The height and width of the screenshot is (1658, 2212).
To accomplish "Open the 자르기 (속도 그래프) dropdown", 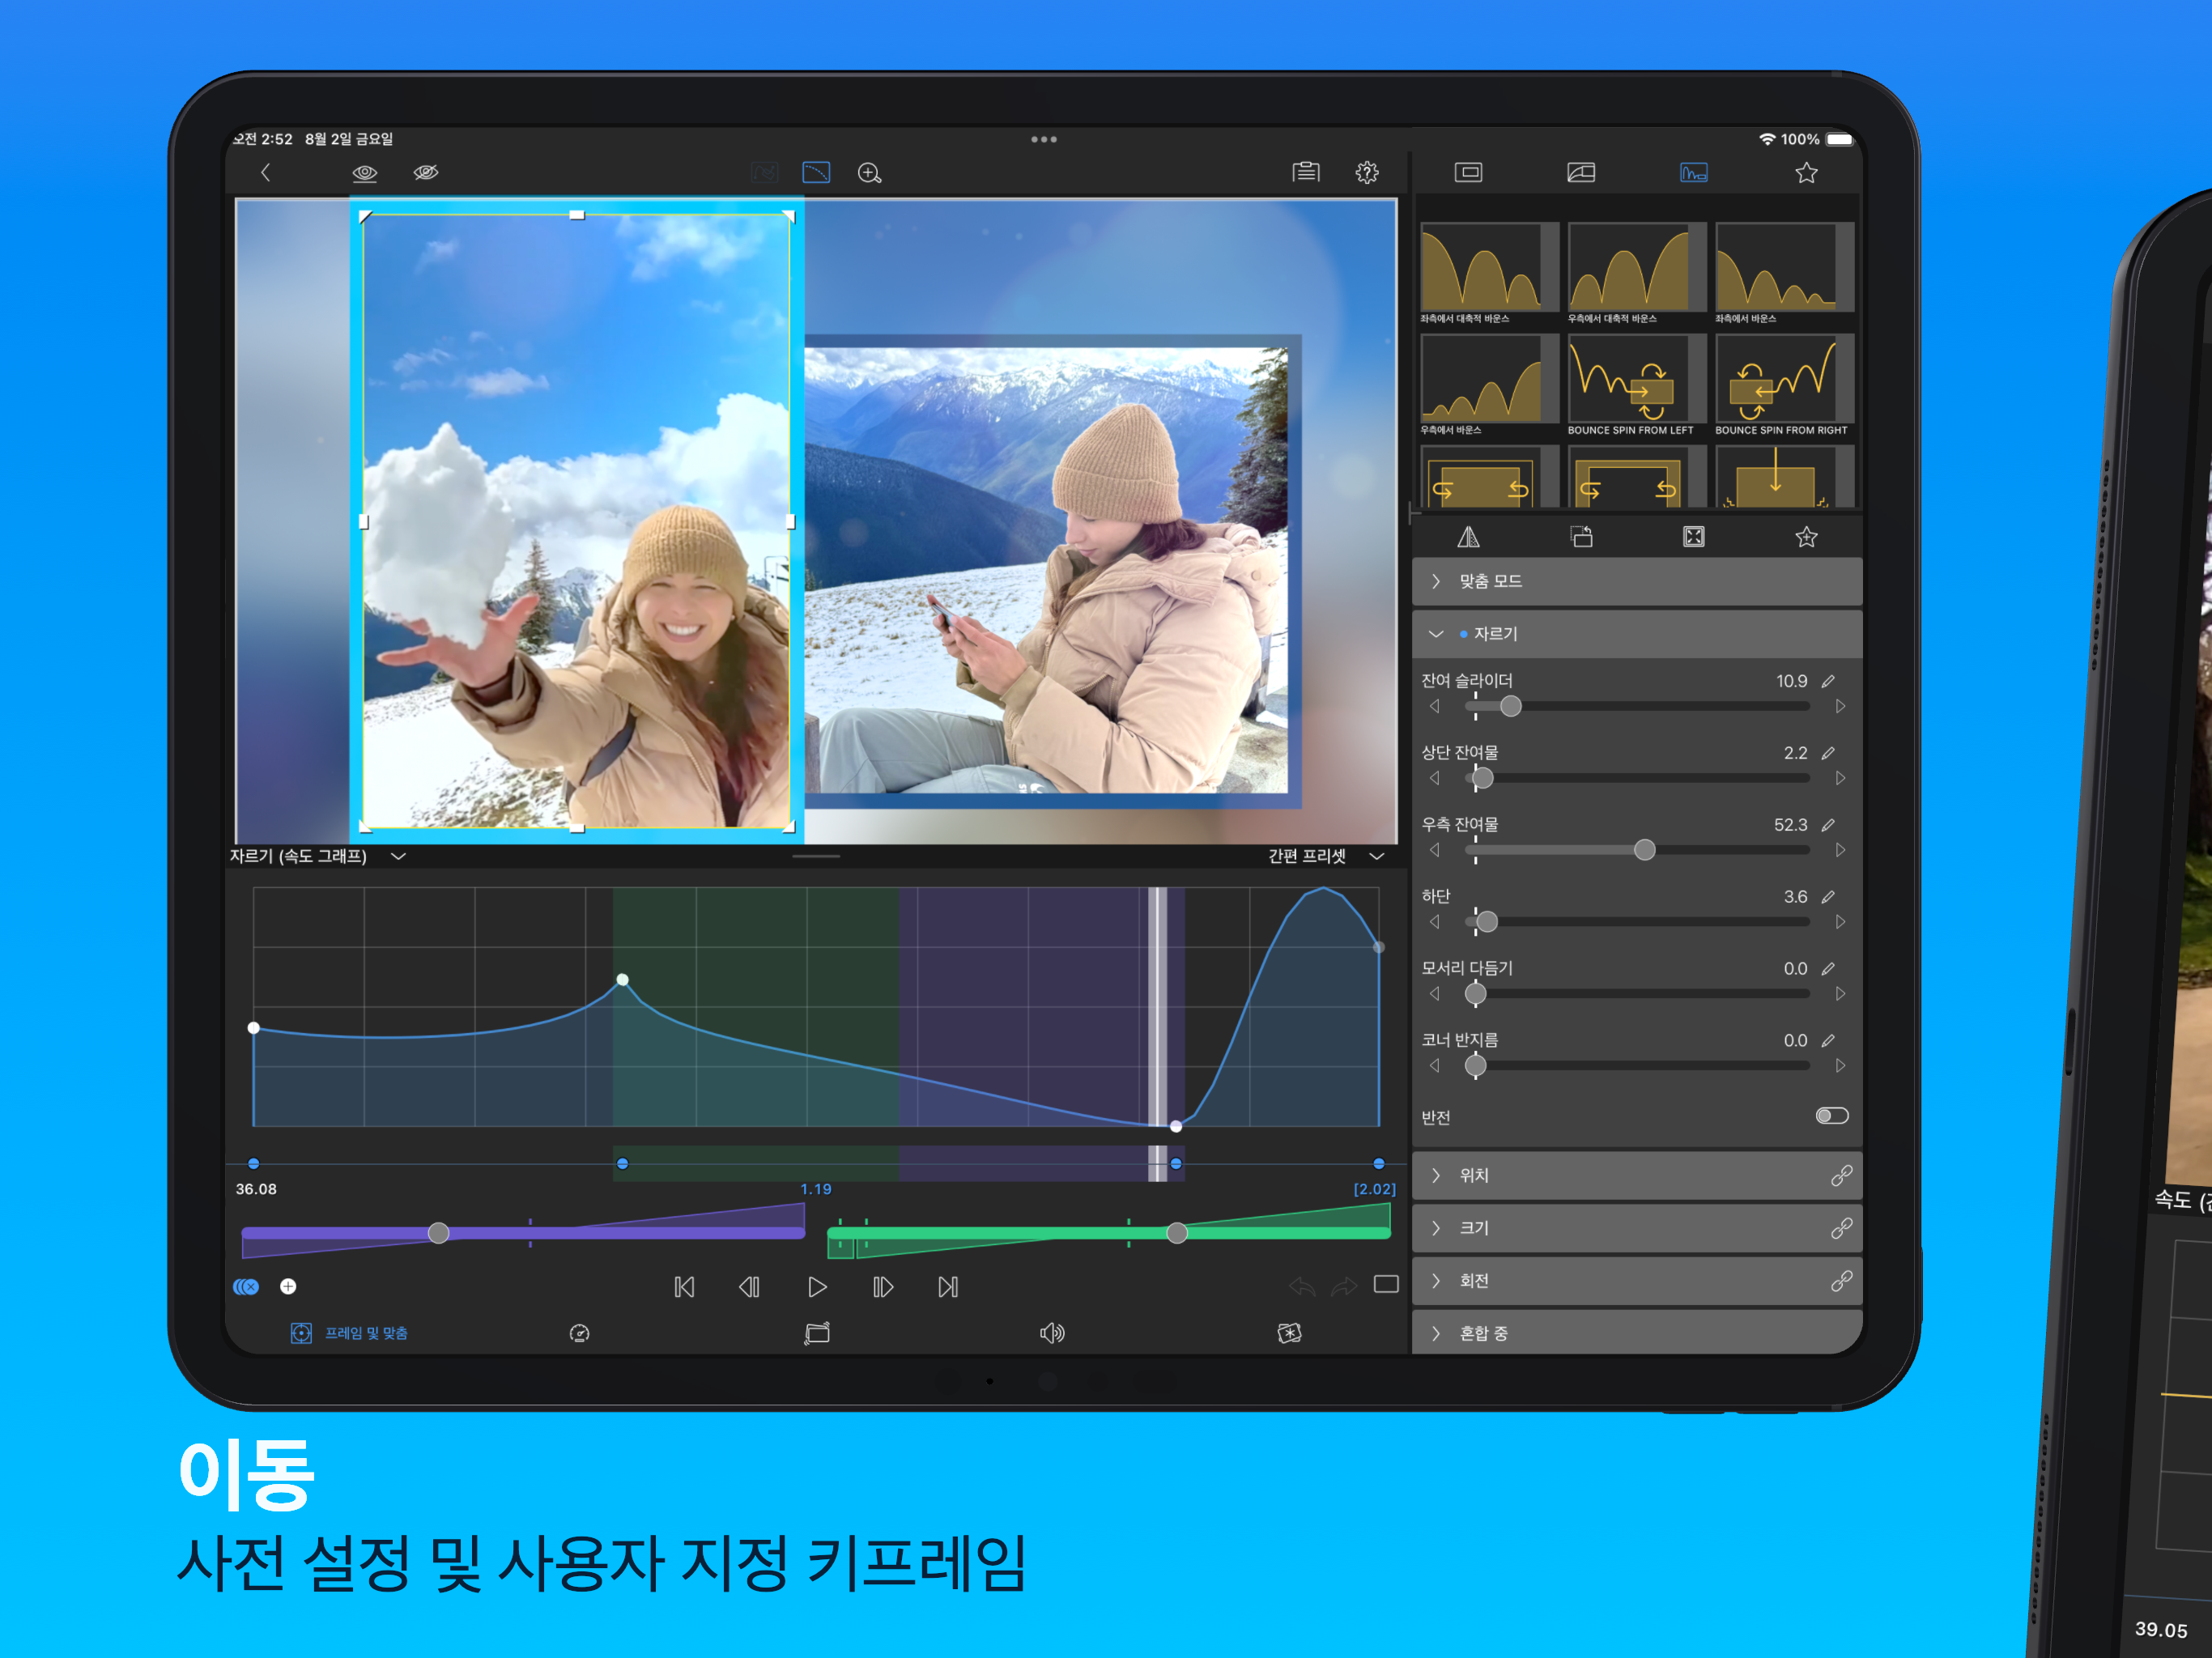I will [318, 856].
